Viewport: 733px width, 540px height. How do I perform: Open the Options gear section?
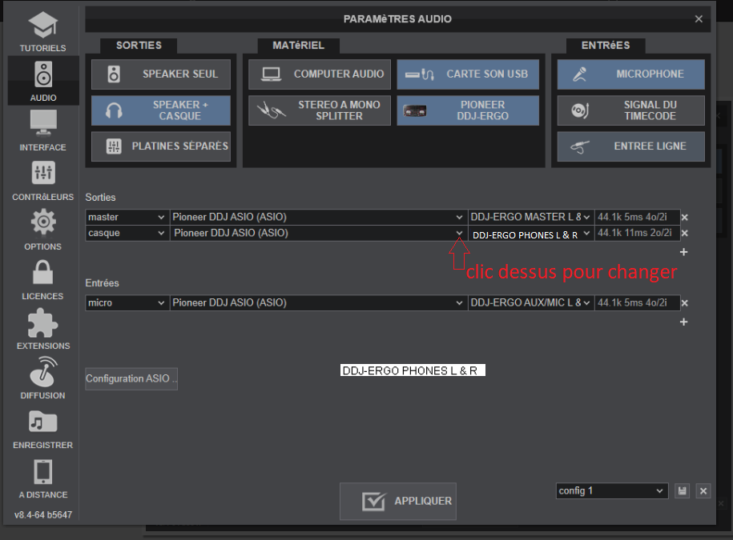pyautogui.click(x=42, y=230)
